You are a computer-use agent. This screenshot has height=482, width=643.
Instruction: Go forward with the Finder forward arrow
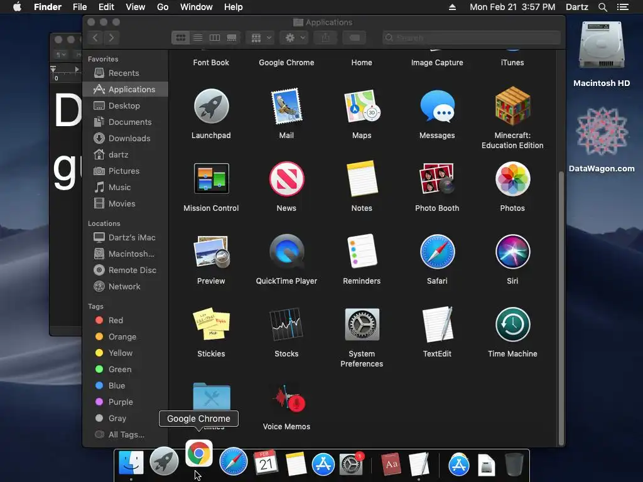click(112, 38)
